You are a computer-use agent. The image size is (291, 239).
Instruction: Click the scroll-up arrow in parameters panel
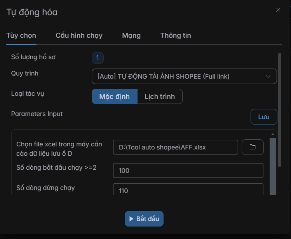(273, 134)
